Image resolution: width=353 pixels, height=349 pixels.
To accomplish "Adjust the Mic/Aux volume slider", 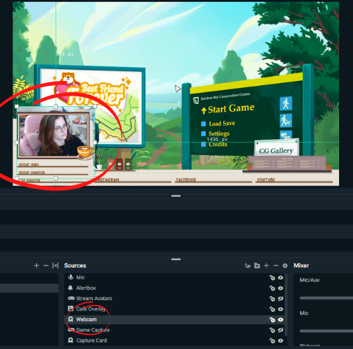I will pyautogui.click(x=326, y=298).
